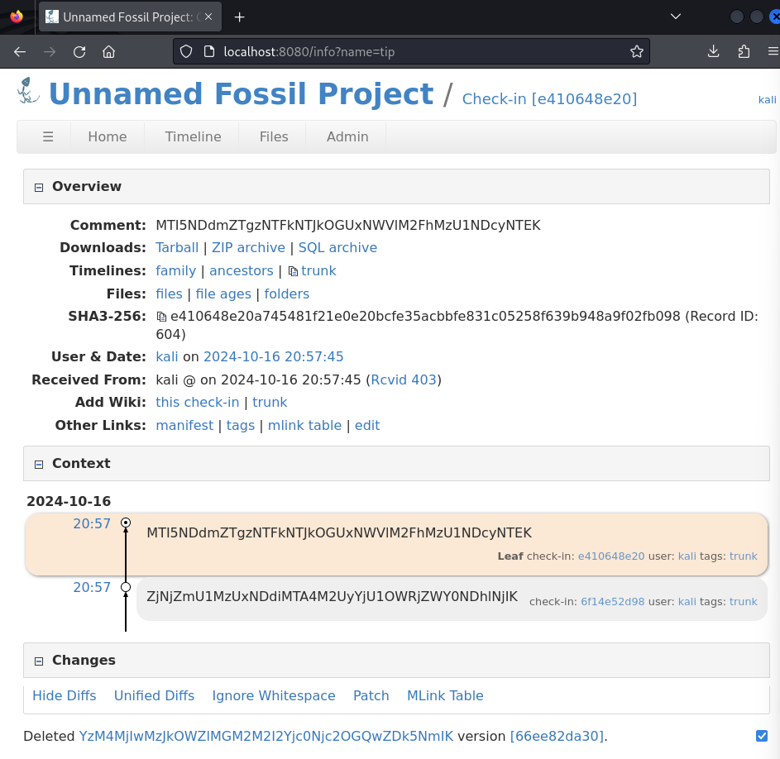The width and height of the screenshot is (780, 759).
Task: Click the Fossil project logo
Action: [28, 91]
